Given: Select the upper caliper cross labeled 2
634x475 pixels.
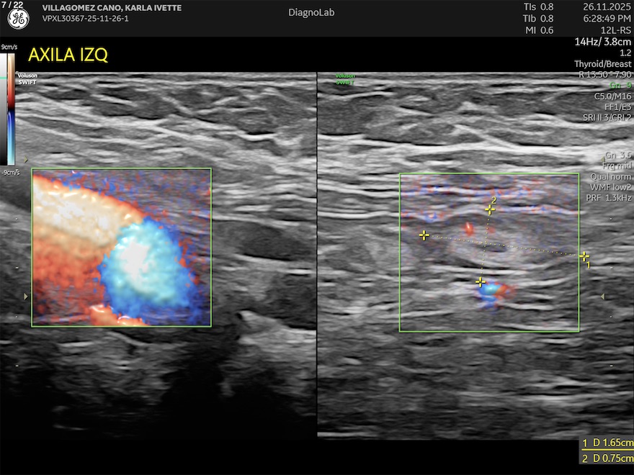Looking at the screenshot, I should [490, 209].
